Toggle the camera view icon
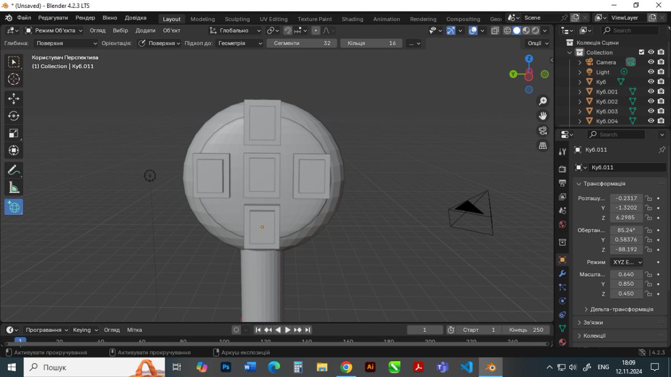The image size is (671, 377). (542, 130)
